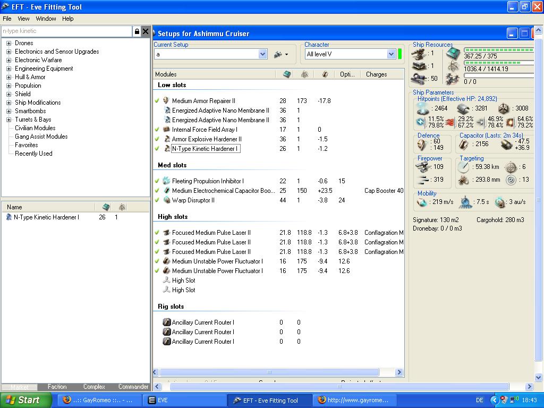
Task: Switch to the Faction tab
Action: (57, 387)
